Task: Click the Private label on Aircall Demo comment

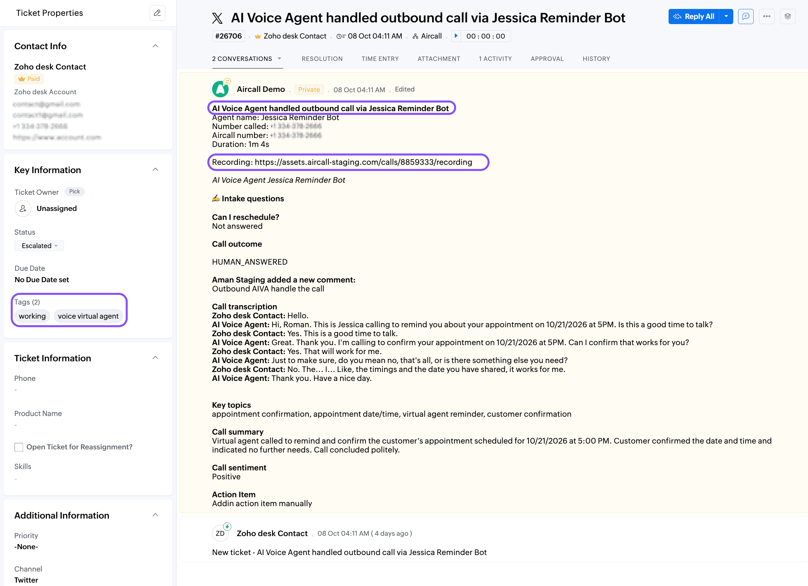Action: [309, 90]
